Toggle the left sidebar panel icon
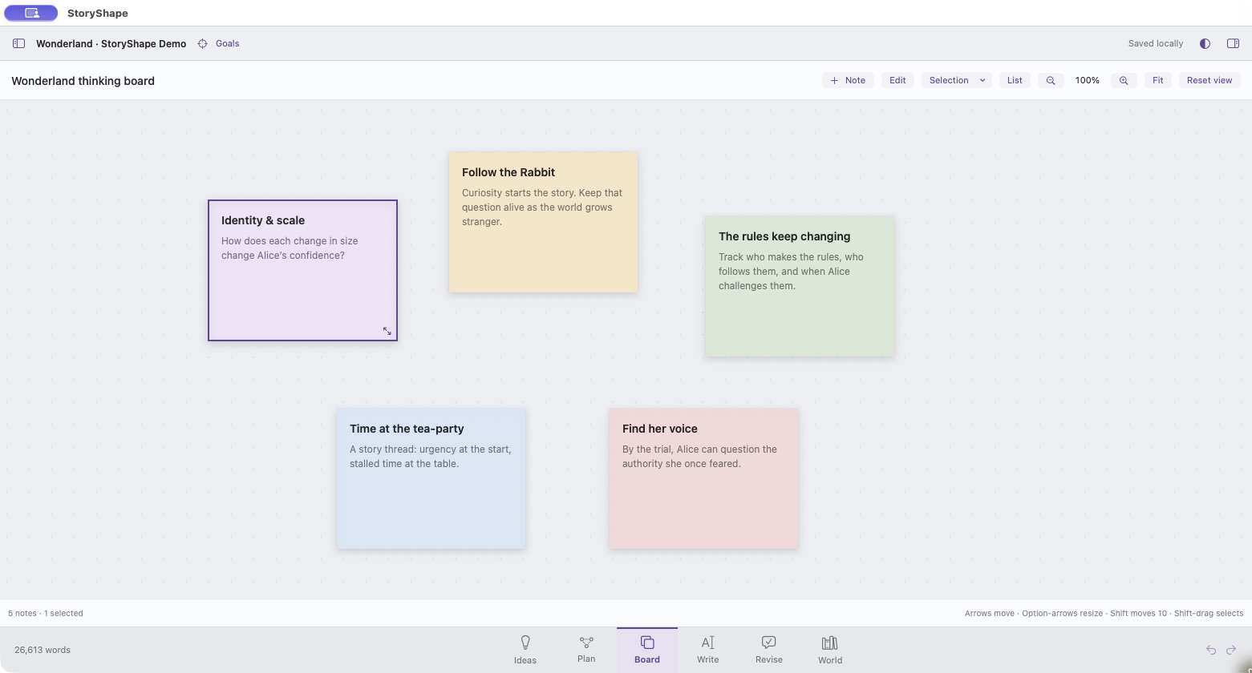Viewport: 1252px width, 673px height. 18,43
